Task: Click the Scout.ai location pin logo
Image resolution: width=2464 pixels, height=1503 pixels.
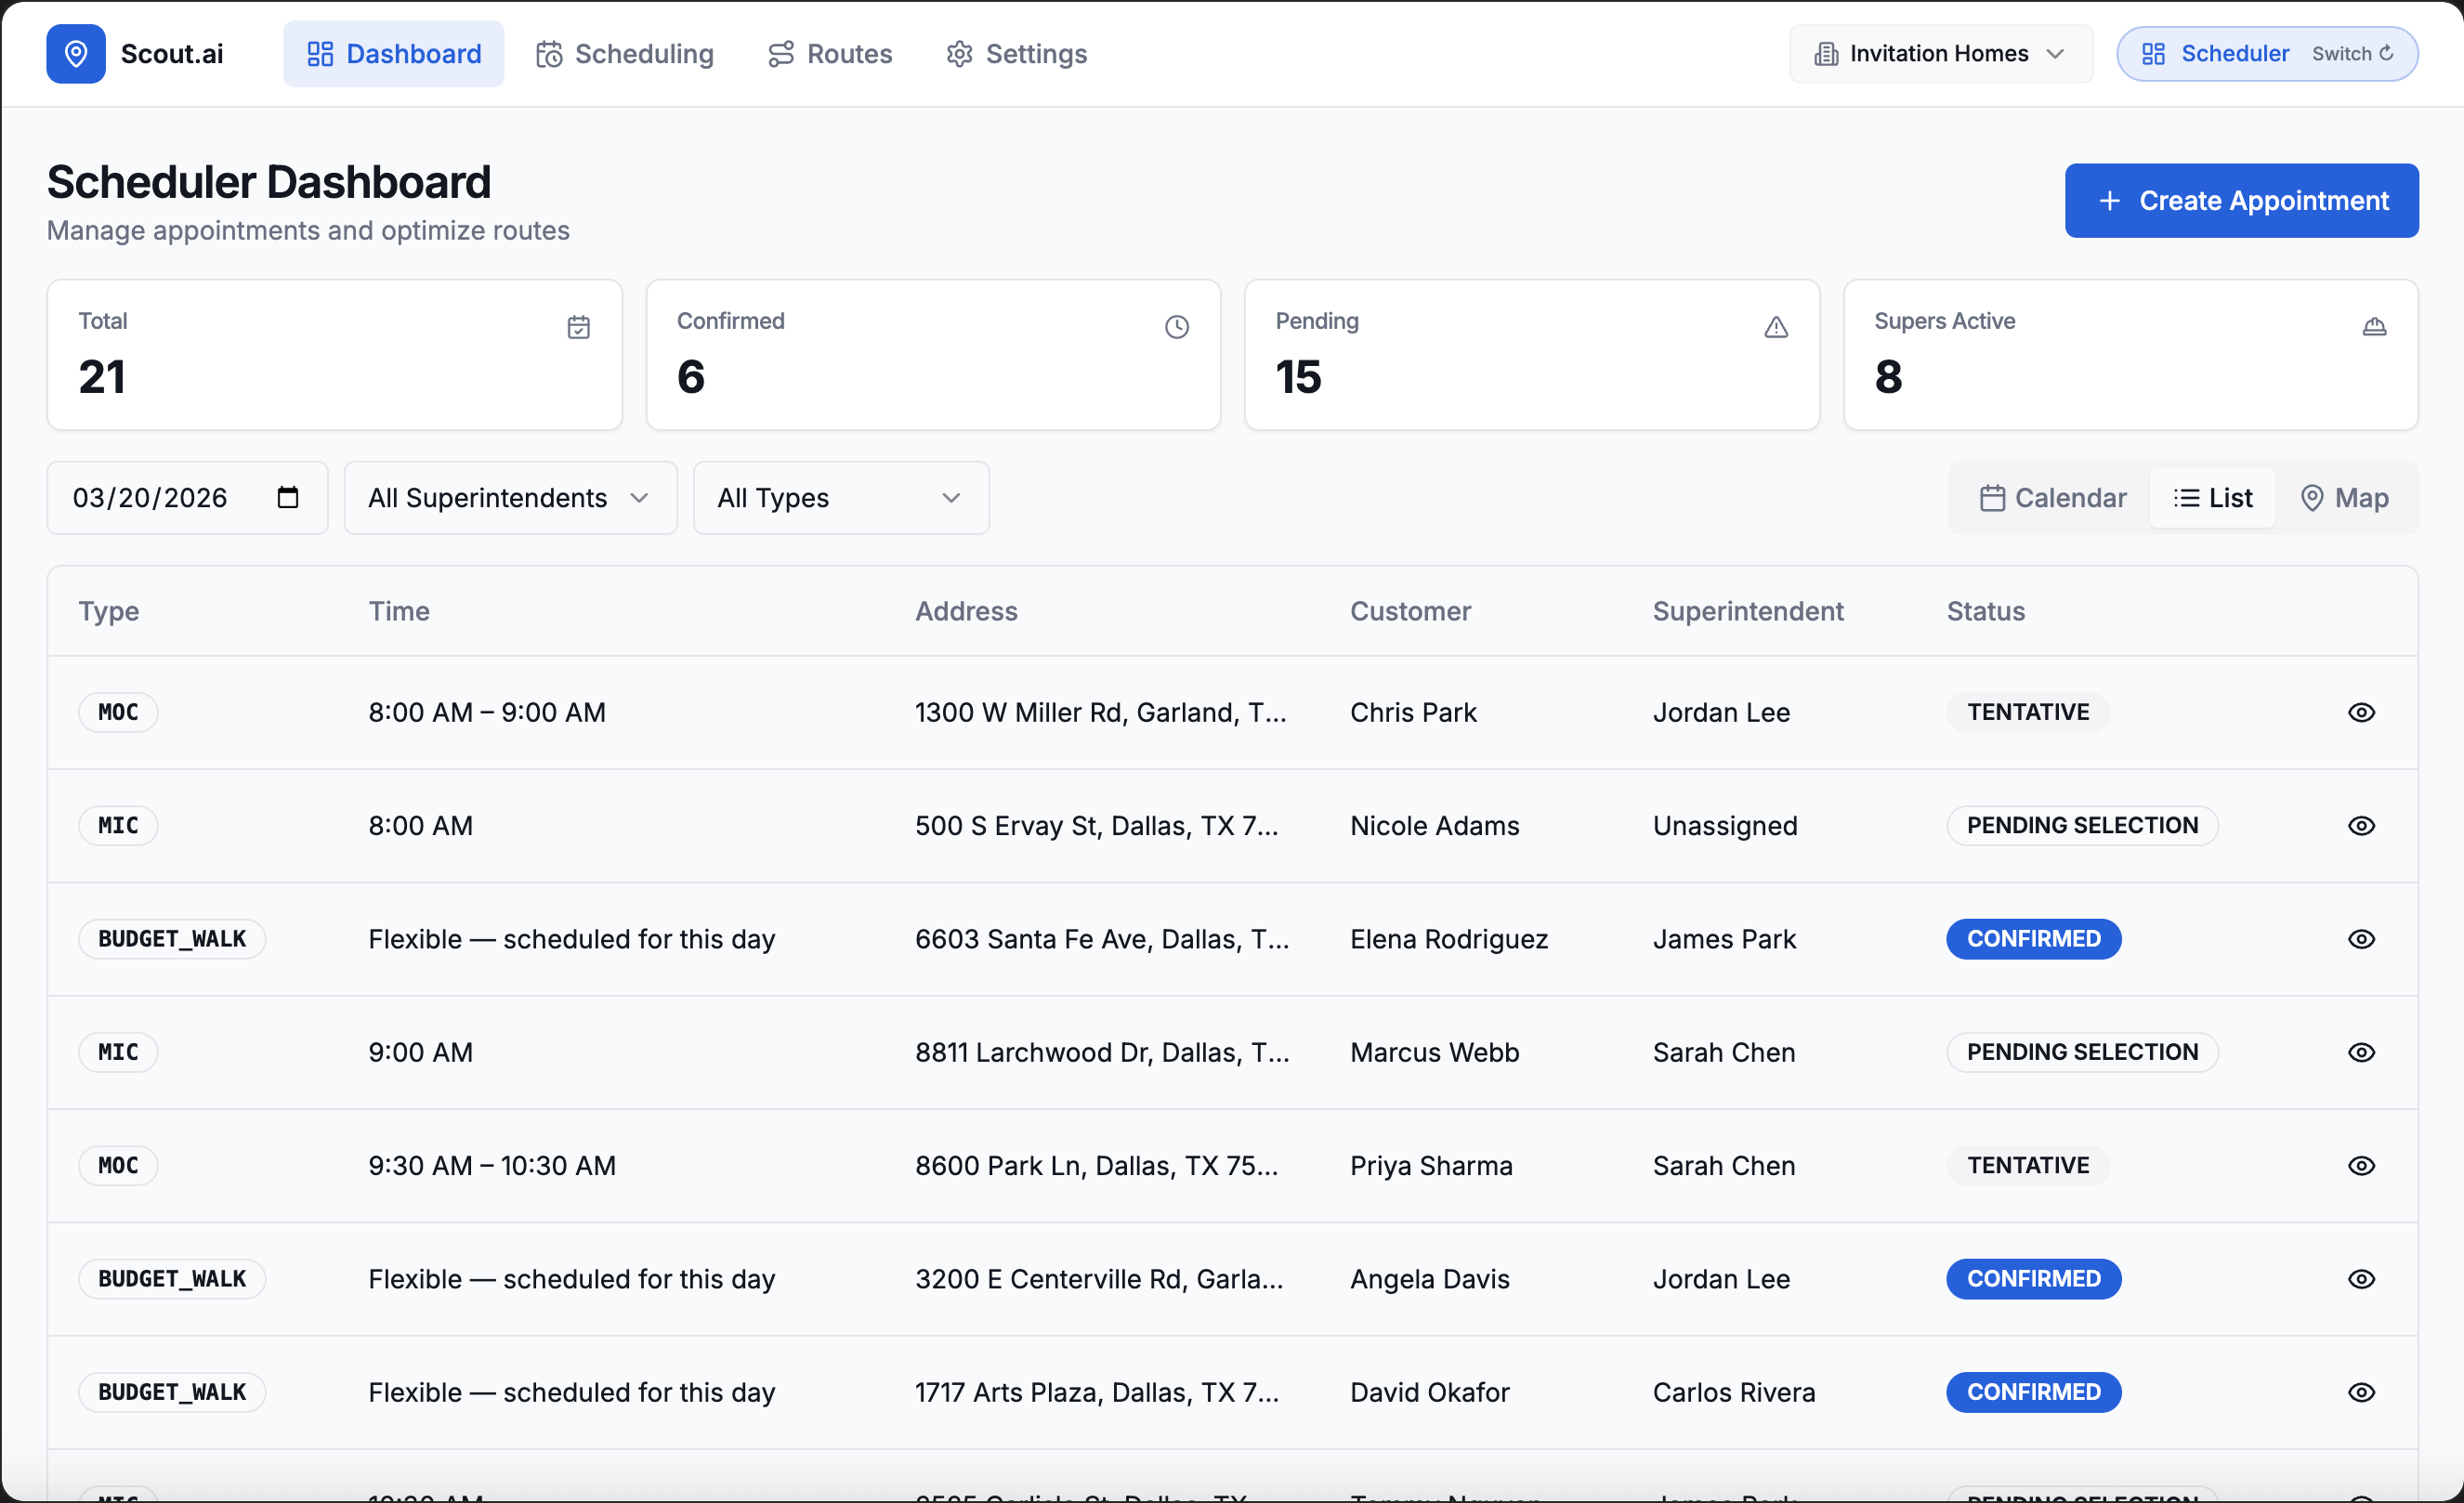Action: point(75,54)
